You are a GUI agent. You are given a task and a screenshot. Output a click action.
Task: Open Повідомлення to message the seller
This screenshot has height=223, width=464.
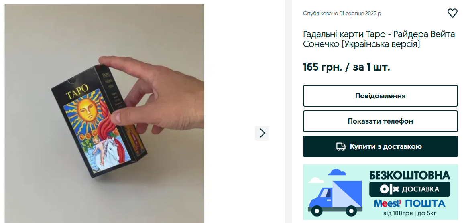pos(380,96)
